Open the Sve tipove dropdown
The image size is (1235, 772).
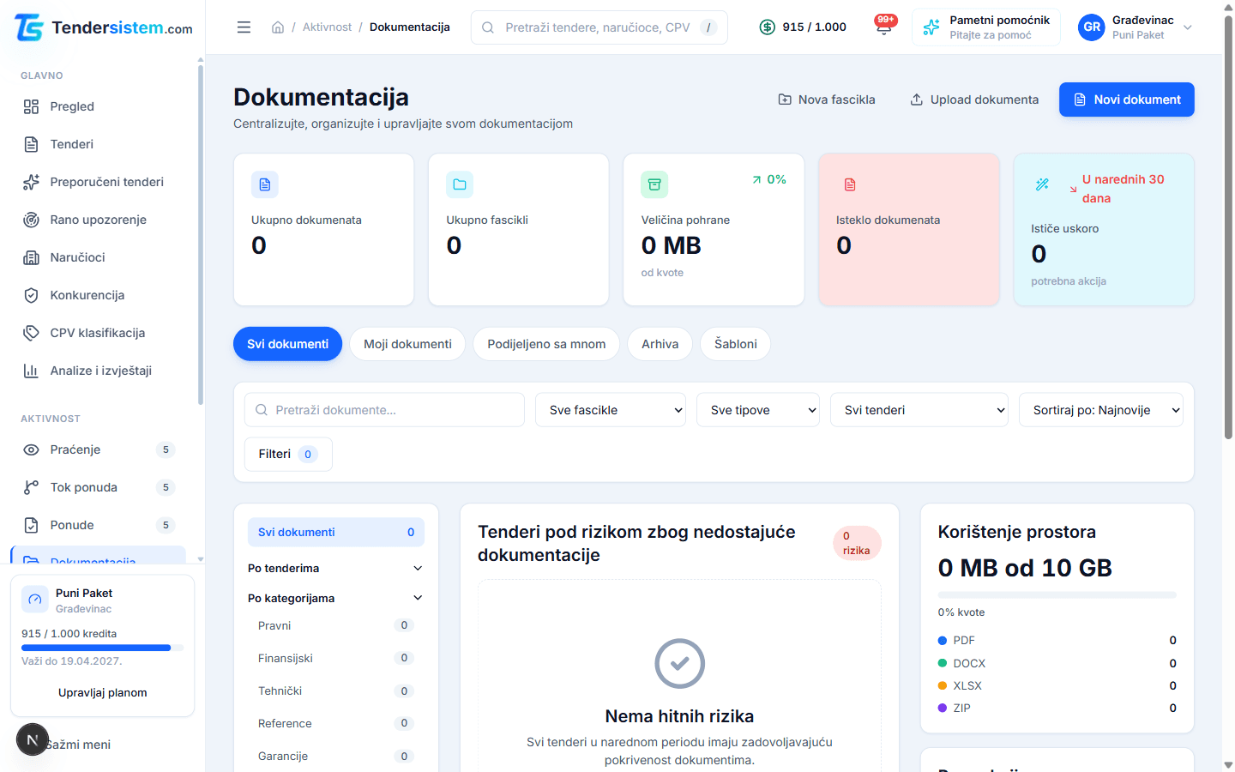tap(758, 410)
